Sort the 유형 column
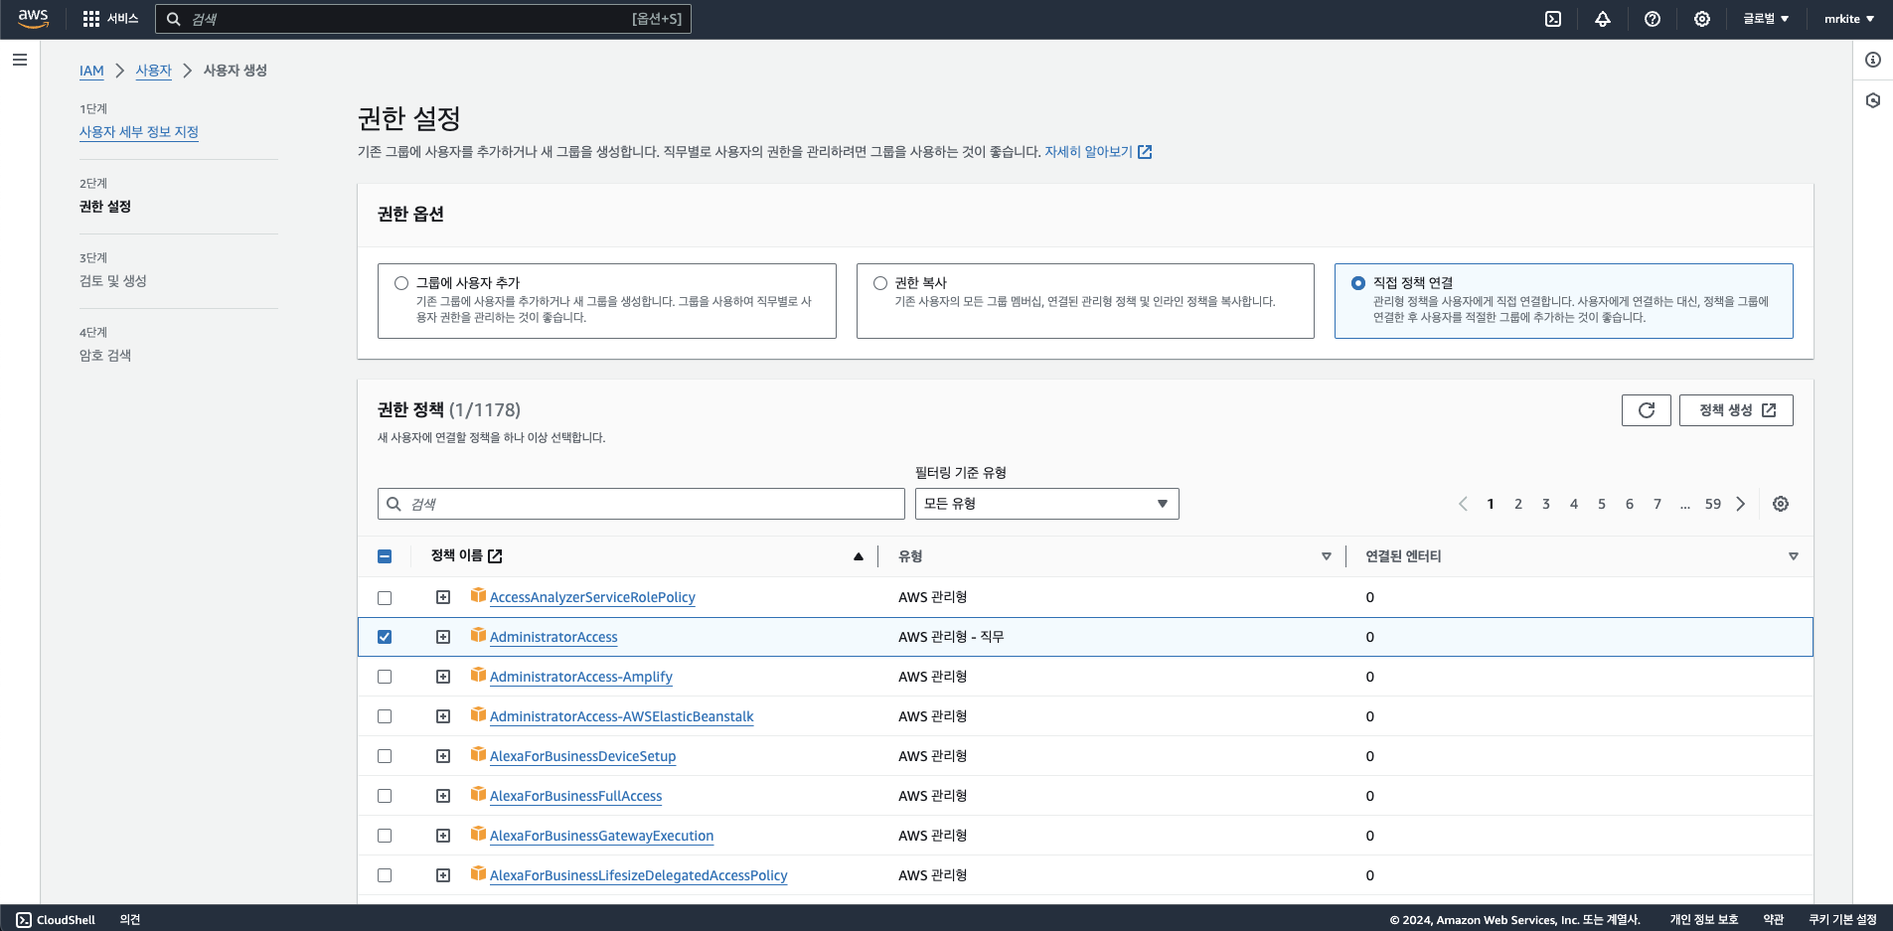 [x=1327, y=556]
